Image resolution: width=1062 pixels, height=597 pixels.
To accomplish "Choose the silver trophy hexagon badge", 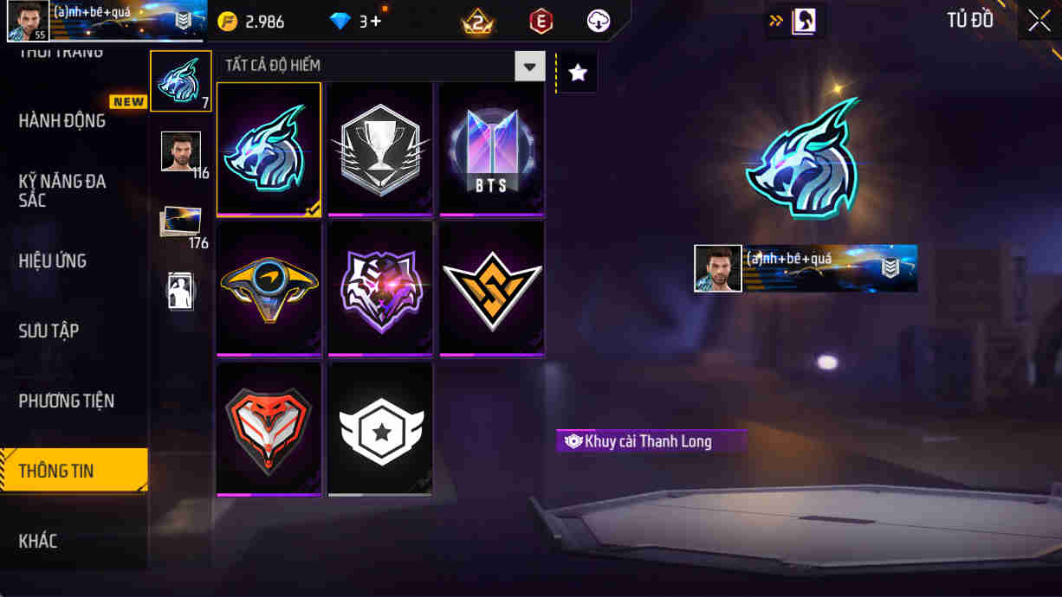I will 380,150.
